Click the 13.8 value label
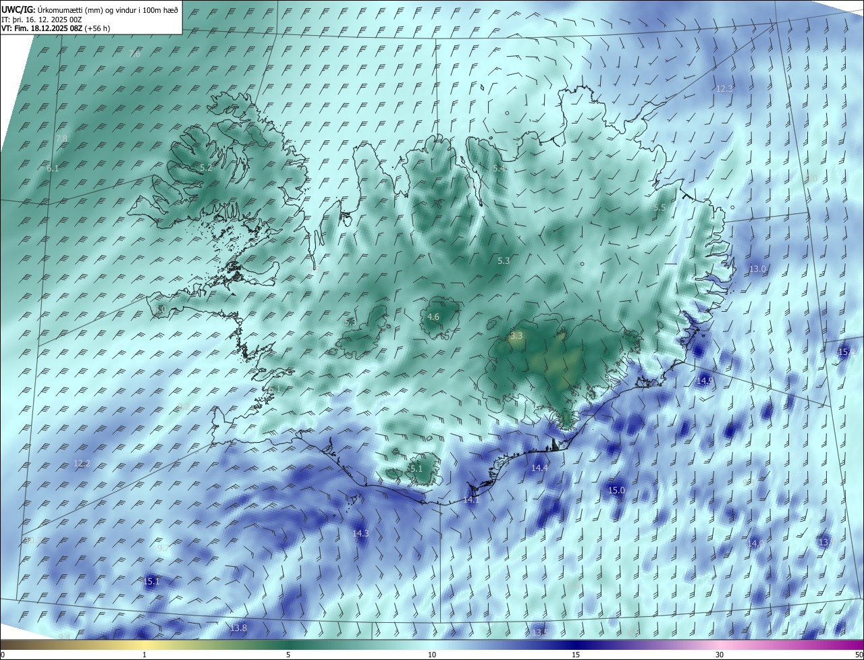 coord(238,628)
